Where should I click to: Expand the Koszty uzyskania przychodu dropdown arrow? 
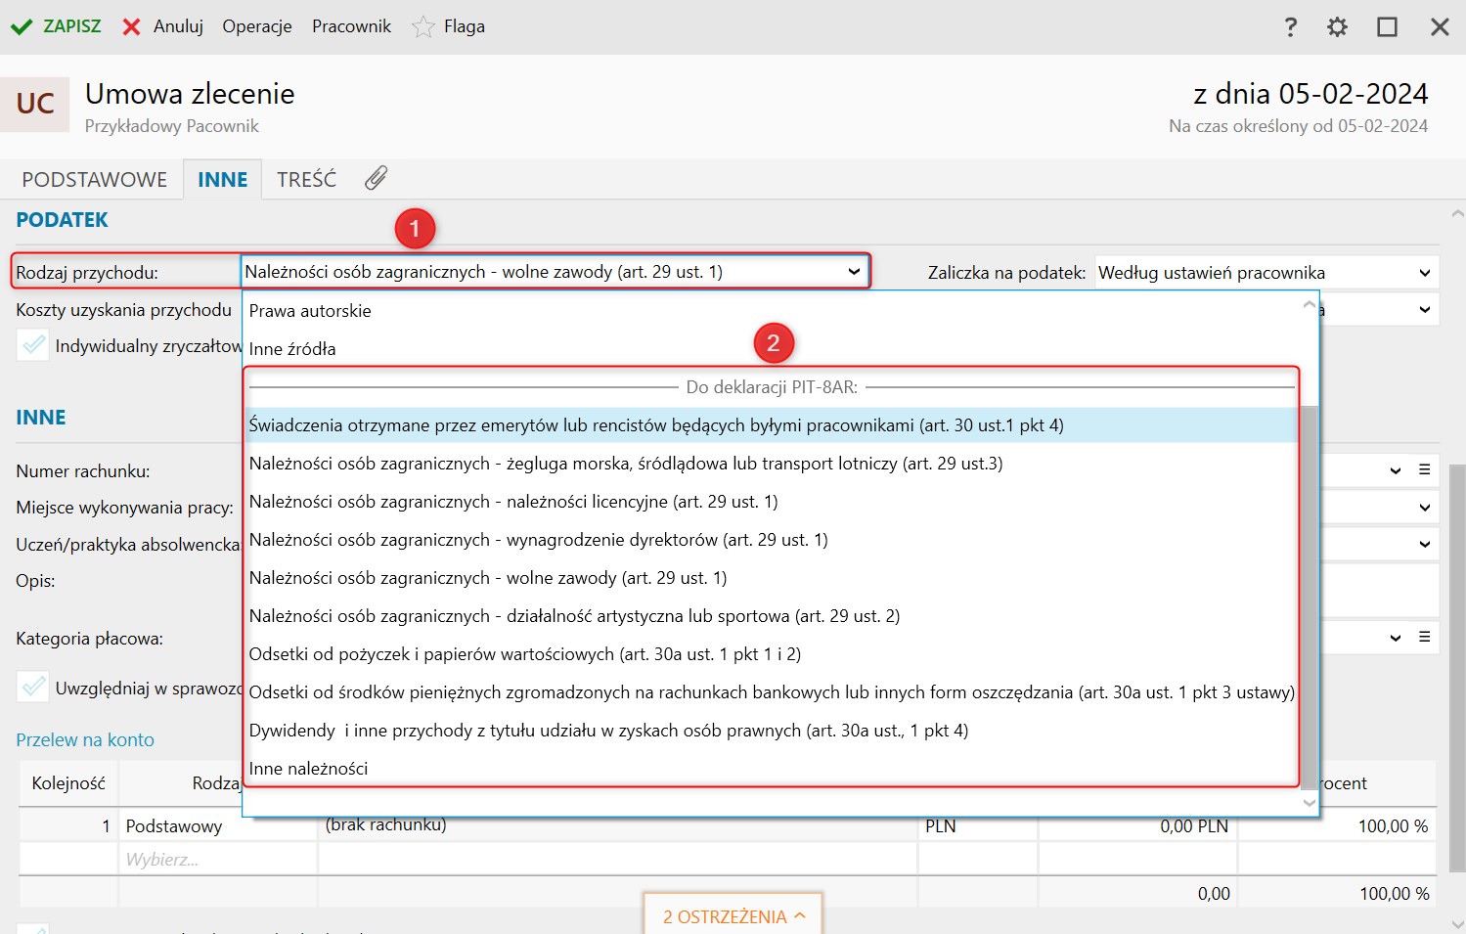(x=1425, y=310)
